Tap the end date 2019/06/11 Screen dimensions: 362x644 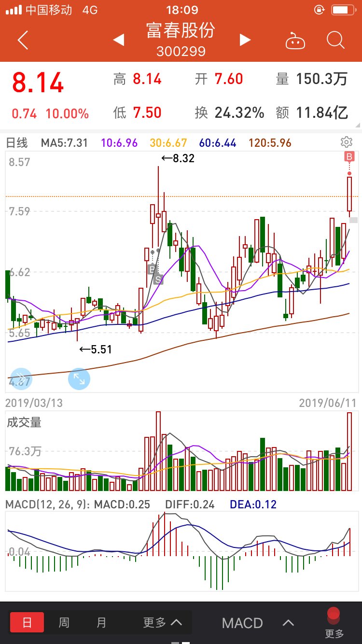pos(328,403)
